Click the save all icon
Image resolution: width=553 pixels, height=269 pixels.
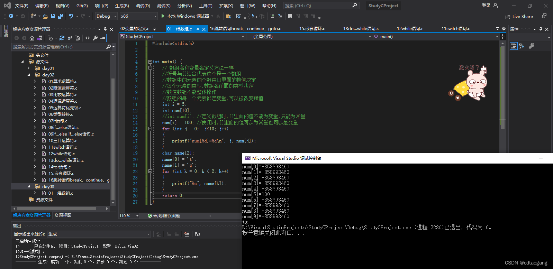(61, 16)
